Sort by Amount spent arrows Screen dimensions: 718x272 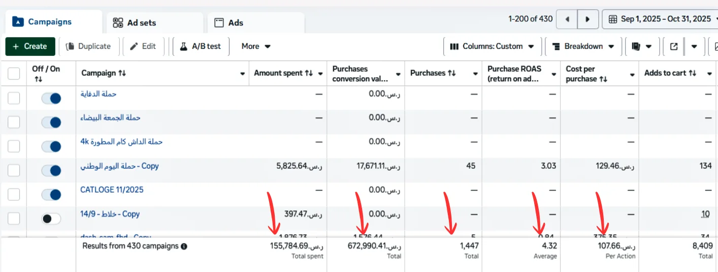pyautogui.click(x=309, y=73)
